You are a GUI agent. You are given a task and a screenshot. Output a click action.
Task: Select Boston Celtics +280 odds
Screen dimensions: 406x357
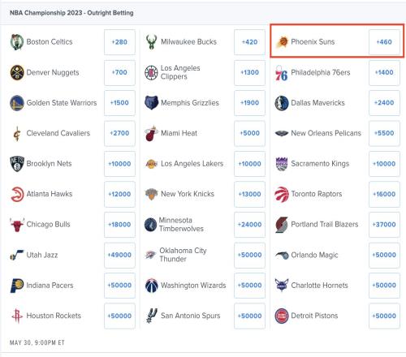coord(119,42)
